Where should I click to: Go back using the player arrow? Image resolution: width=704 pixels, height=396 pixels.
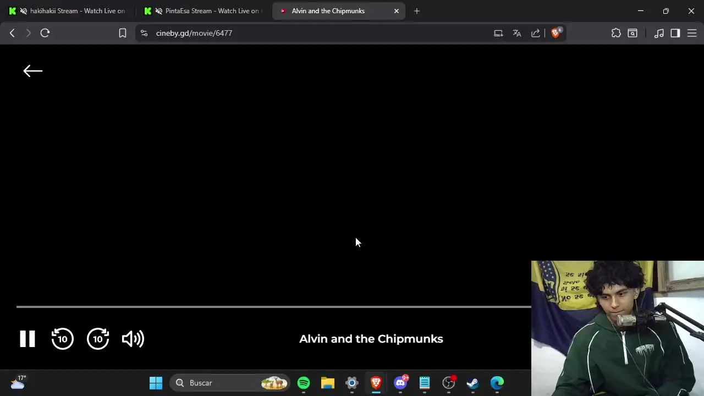[x=33, y=71]
